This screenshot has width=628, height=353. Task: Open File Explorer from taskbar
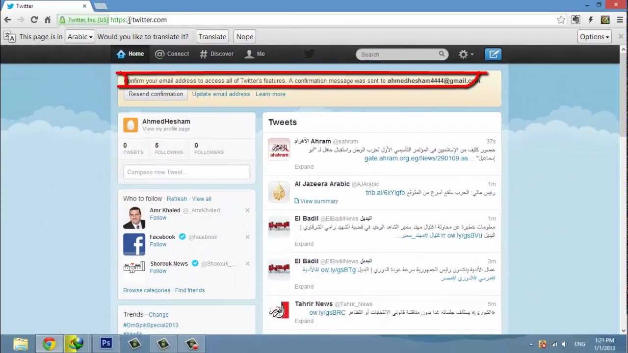click(21, 344)
